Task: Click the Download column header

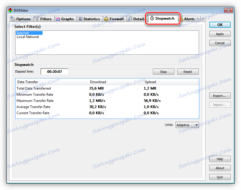Action: coord(115,82)
